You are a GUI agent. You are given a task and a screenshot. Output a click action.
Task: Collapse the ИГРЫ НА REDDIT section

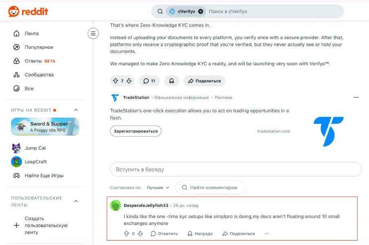point(76,110)
